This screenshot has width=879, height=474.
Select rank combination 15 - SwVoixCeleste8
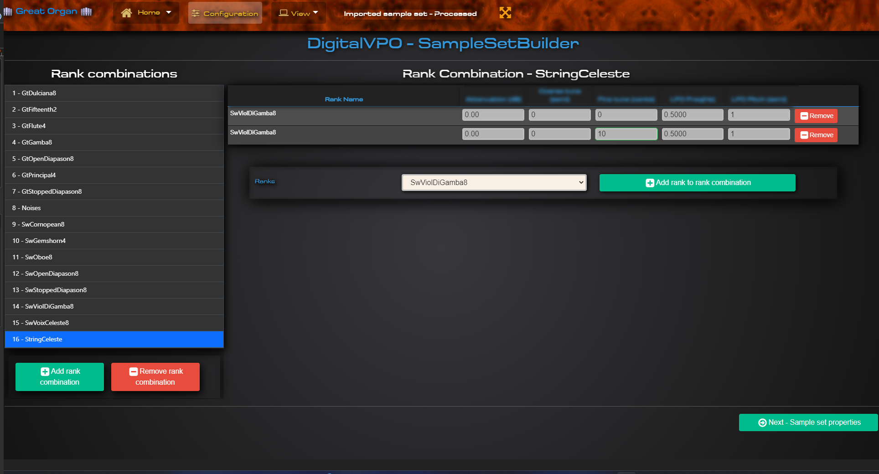tap(114, 323)
